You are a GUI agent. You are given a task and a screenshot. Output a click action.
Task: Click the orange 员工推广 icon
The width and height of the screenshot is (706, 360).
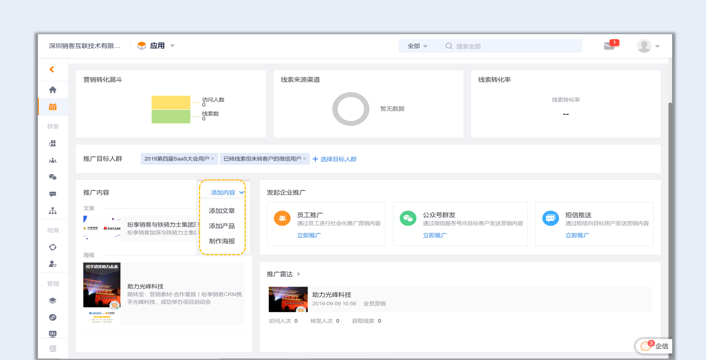282,218
